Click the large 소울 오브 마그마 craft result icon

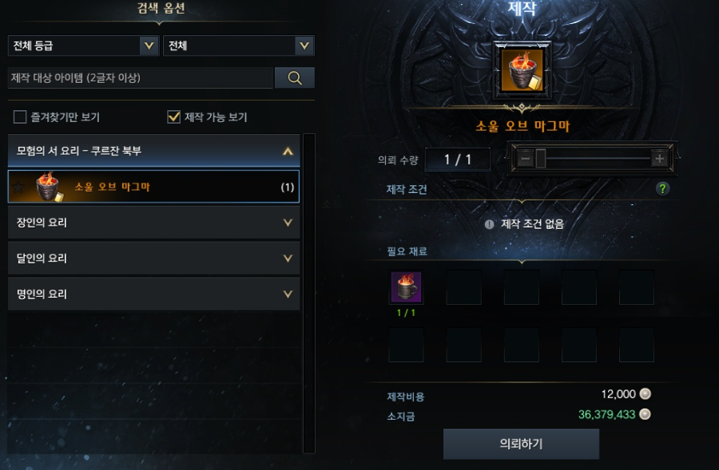pyautogui.click(x=522, y=70)
